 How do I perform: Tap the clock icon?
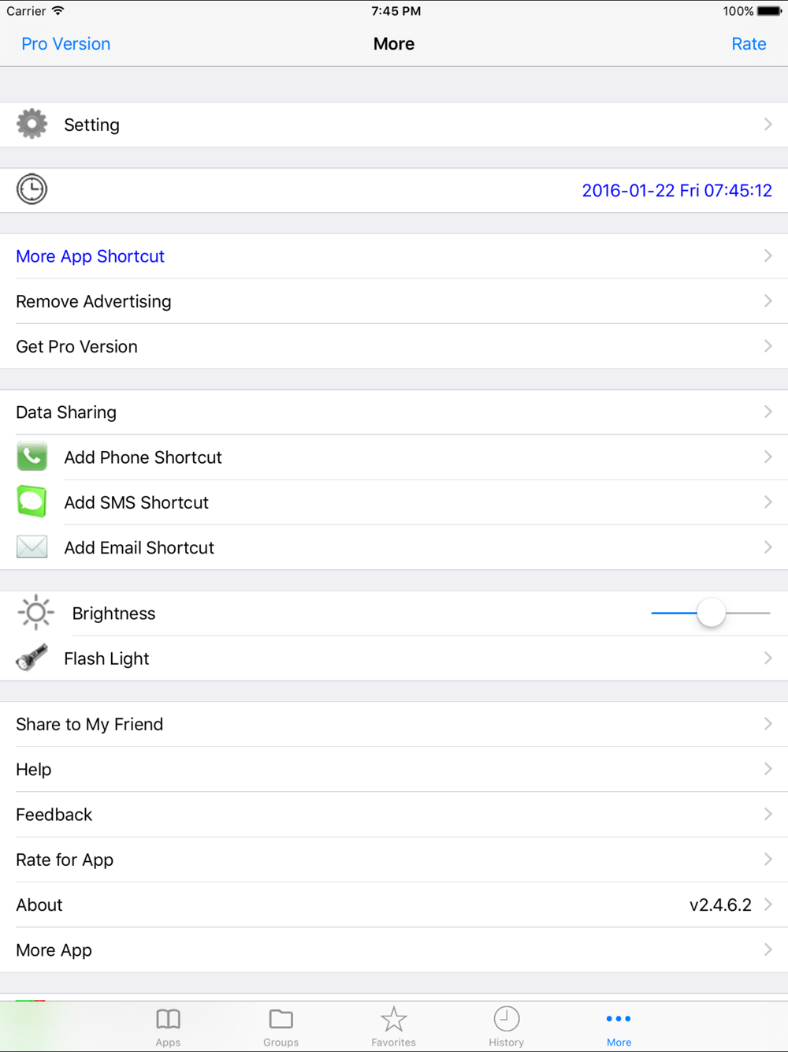click(32, 189)
